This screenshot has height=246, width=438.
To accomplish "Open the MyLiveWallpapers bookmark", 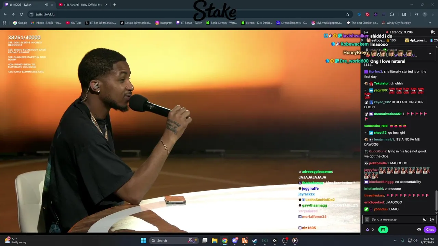I will point(327,23).
